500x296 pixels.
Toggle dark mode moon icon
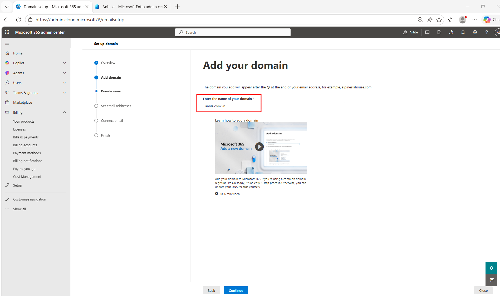click(x=451, y=32)
